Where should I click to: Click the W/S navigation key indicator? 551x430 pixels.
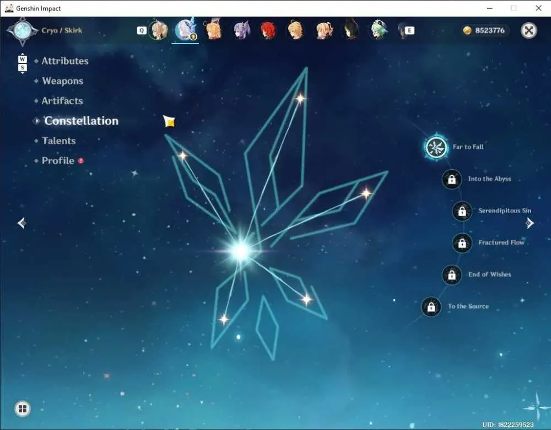pyautogui.click(x=23, y=63)
